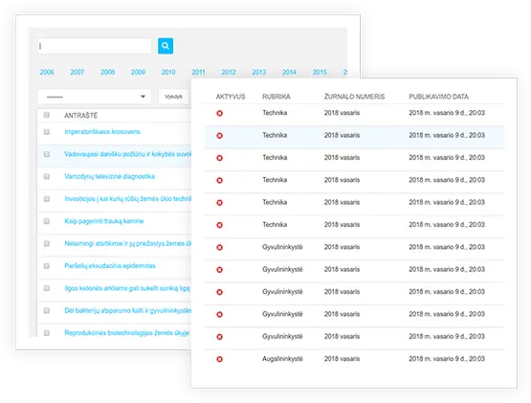Open Nelaimingi atsitikimai ir jų priežastys article
The width and height of the screenshot is (531, 403).
pos(128,243)
